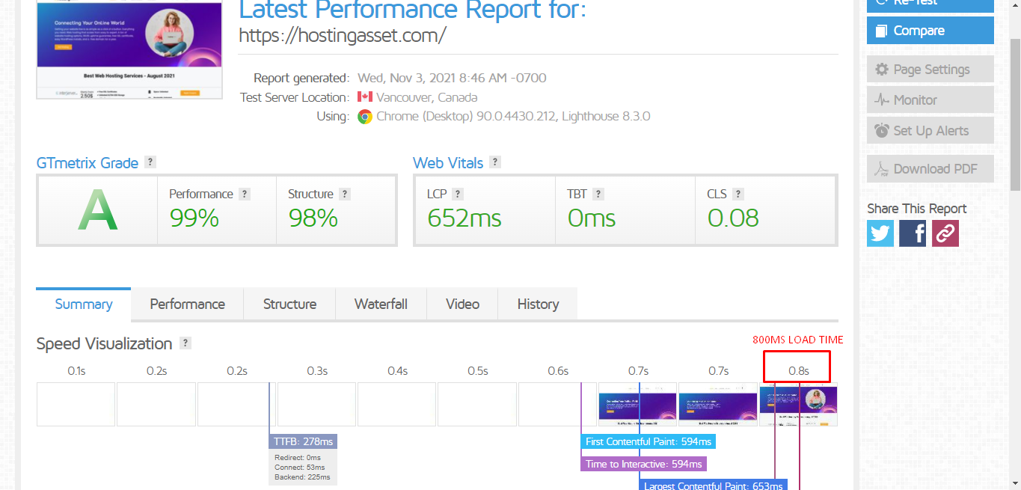Switch to the Structure tab
The width and height of the screenshot is (1021, 490).
tap(289, 304)
